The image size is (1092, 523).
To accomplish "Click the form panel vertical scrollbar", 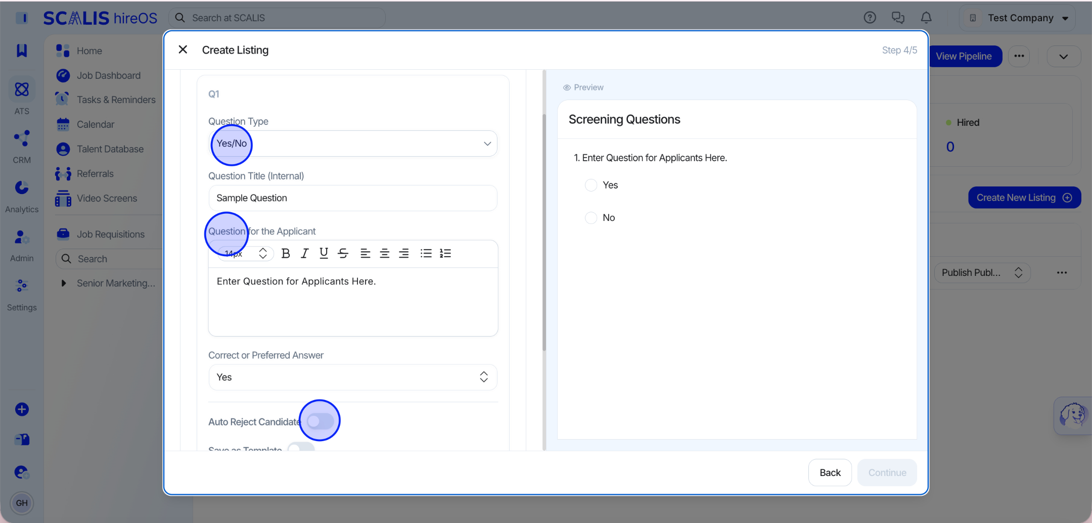I will [x=544, y=232].
